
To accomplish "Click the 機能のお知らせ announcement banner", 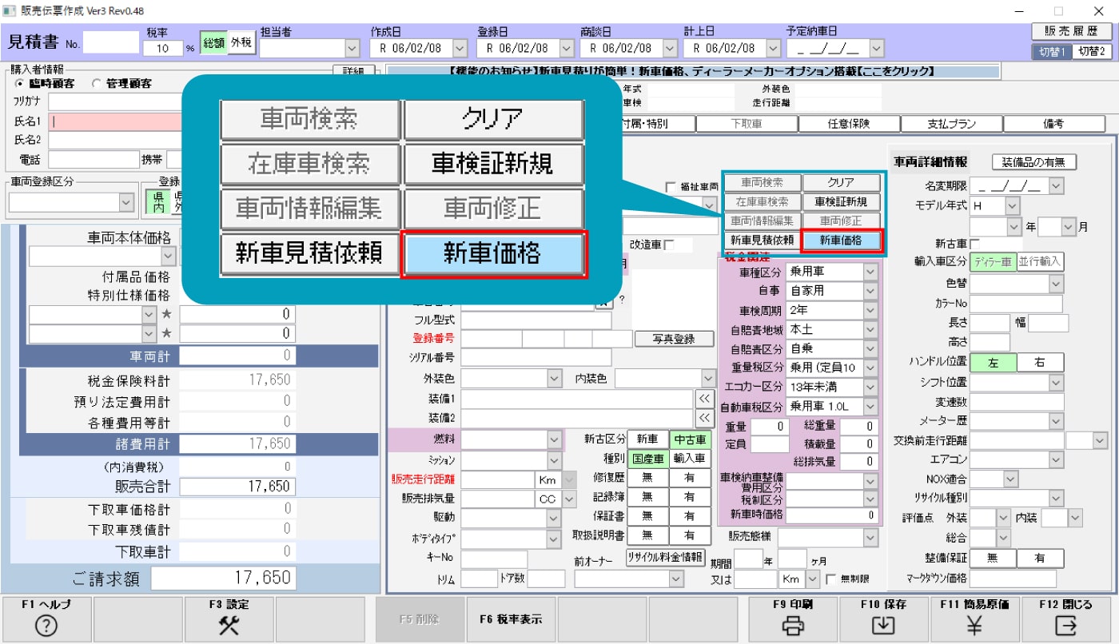I will (x=692, y=71).
